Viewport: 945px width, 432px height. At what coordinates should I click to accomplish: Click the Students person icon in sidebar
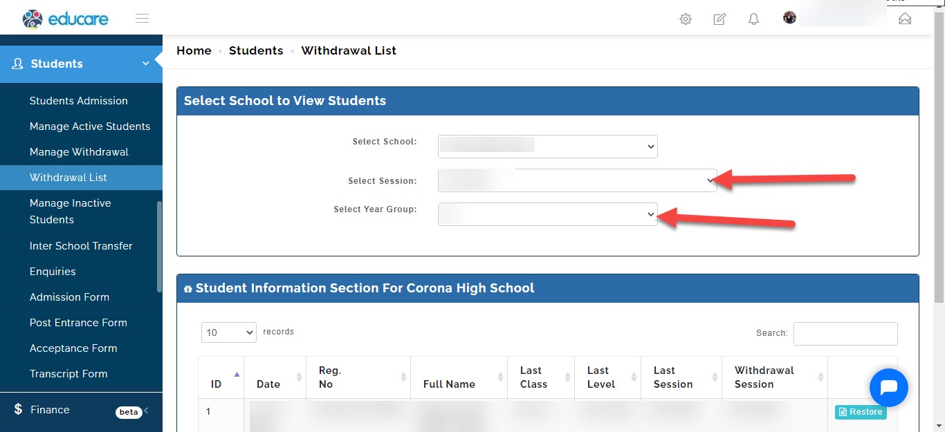(18, 64)
